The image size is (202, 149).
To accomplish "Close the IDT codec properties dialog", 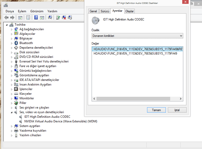I will pyautogui.click(x=185, y=2).
